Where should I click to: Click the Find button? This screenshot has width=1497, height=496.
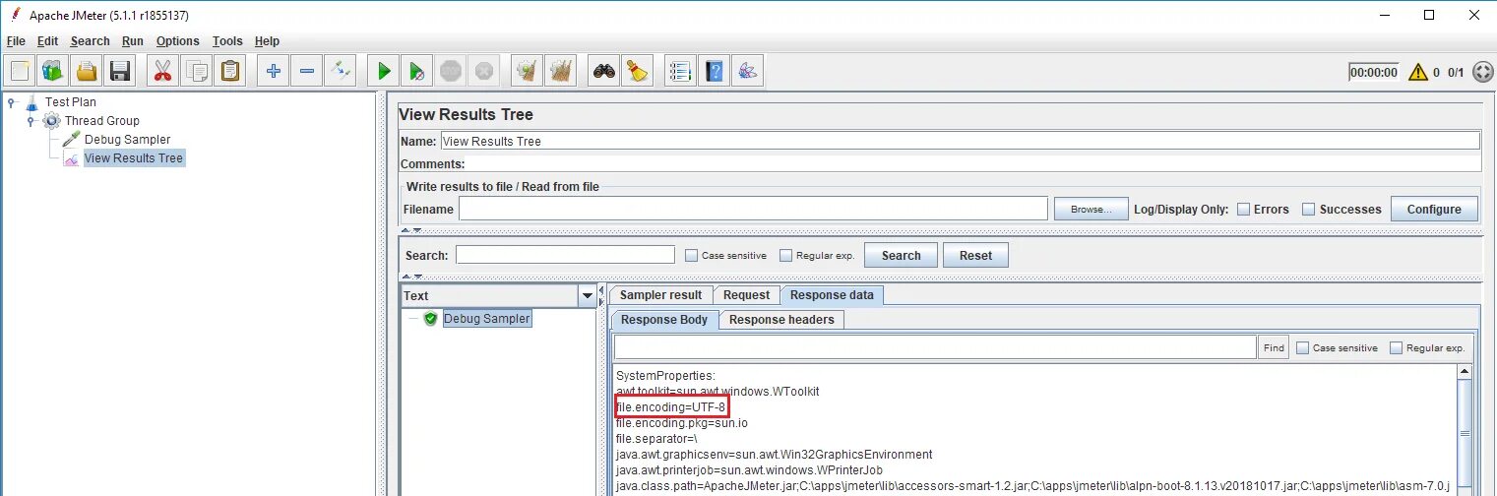click(1274, 347)
